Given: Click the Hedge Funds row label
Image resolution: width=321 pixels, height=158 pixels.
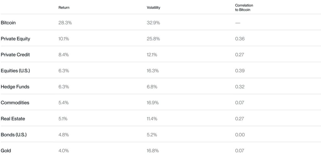Looking at the screenshot, I should [x=15, y=86].
